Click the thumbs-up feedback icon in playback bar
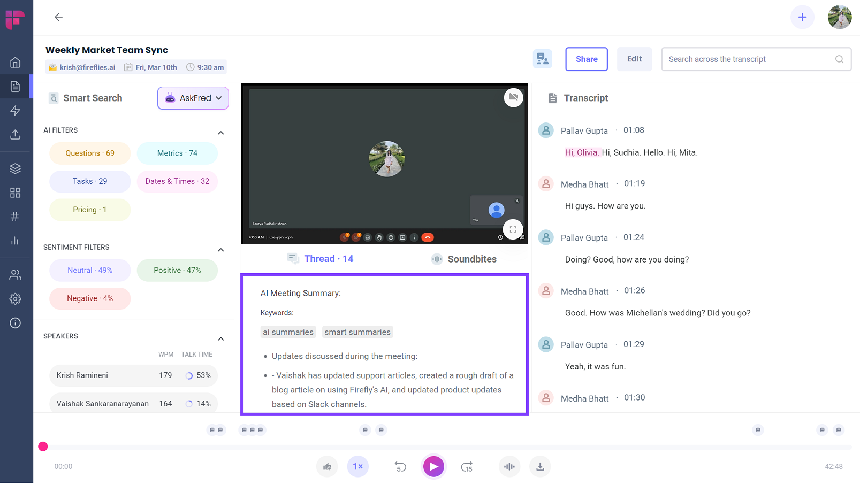This screenshot has width=860, height=485. 327,466
